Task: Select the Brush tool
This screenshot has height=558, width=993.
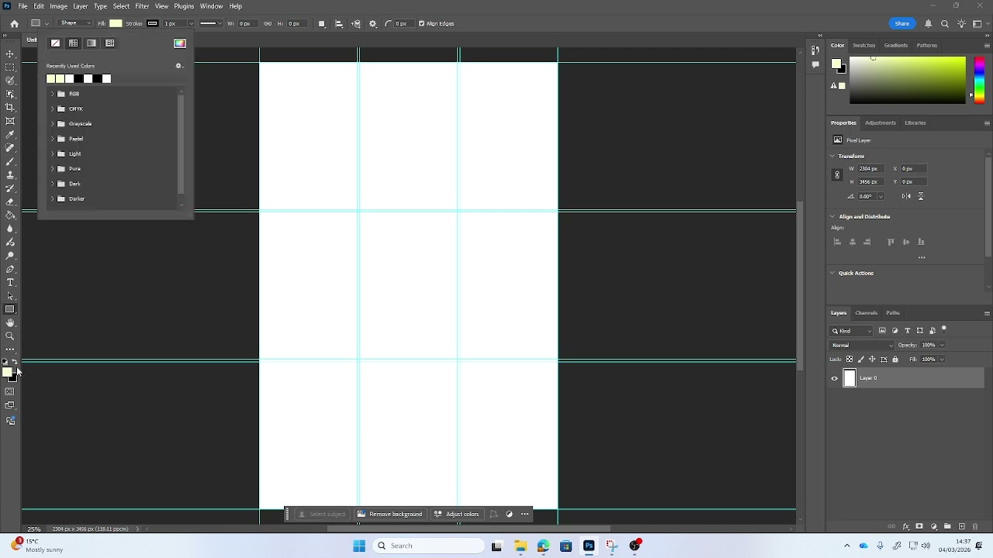Action: click(x=10, y=161)
